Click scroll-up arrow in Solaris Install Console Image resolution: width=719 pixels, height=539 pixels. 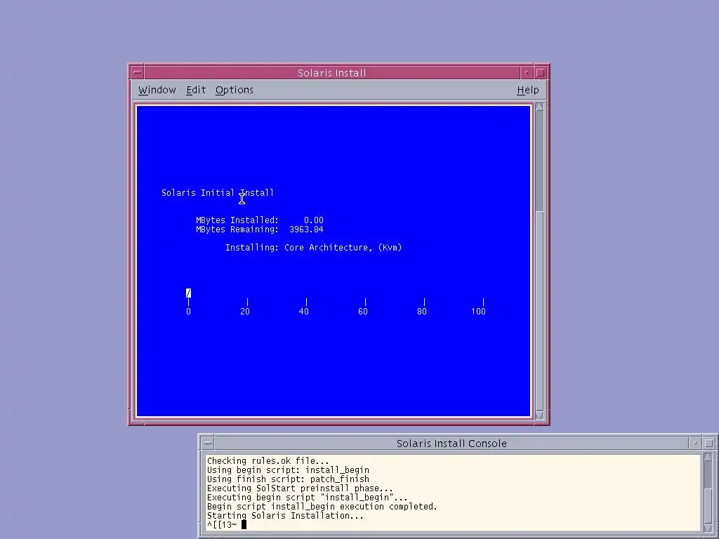pos(708,458)
